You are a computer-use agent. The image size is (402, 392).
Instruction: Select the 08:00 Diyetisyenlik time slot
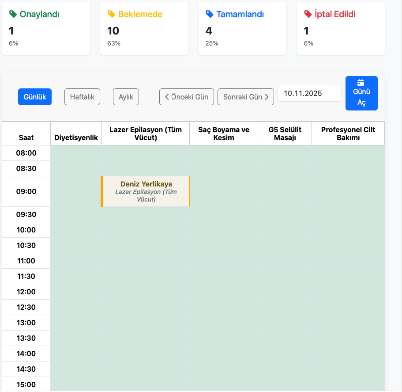click(76, 153)
